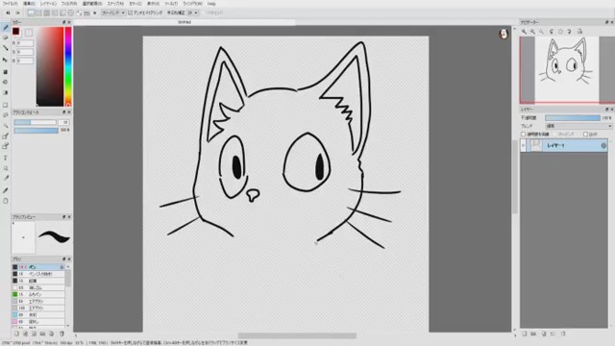
Task: Select the Text tool
Action: coord(6,158)
